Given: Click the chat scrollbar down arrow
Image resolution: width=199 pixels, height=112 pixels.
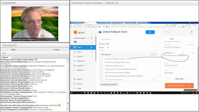Looking at the screenshot, I should tap(68, 109).
